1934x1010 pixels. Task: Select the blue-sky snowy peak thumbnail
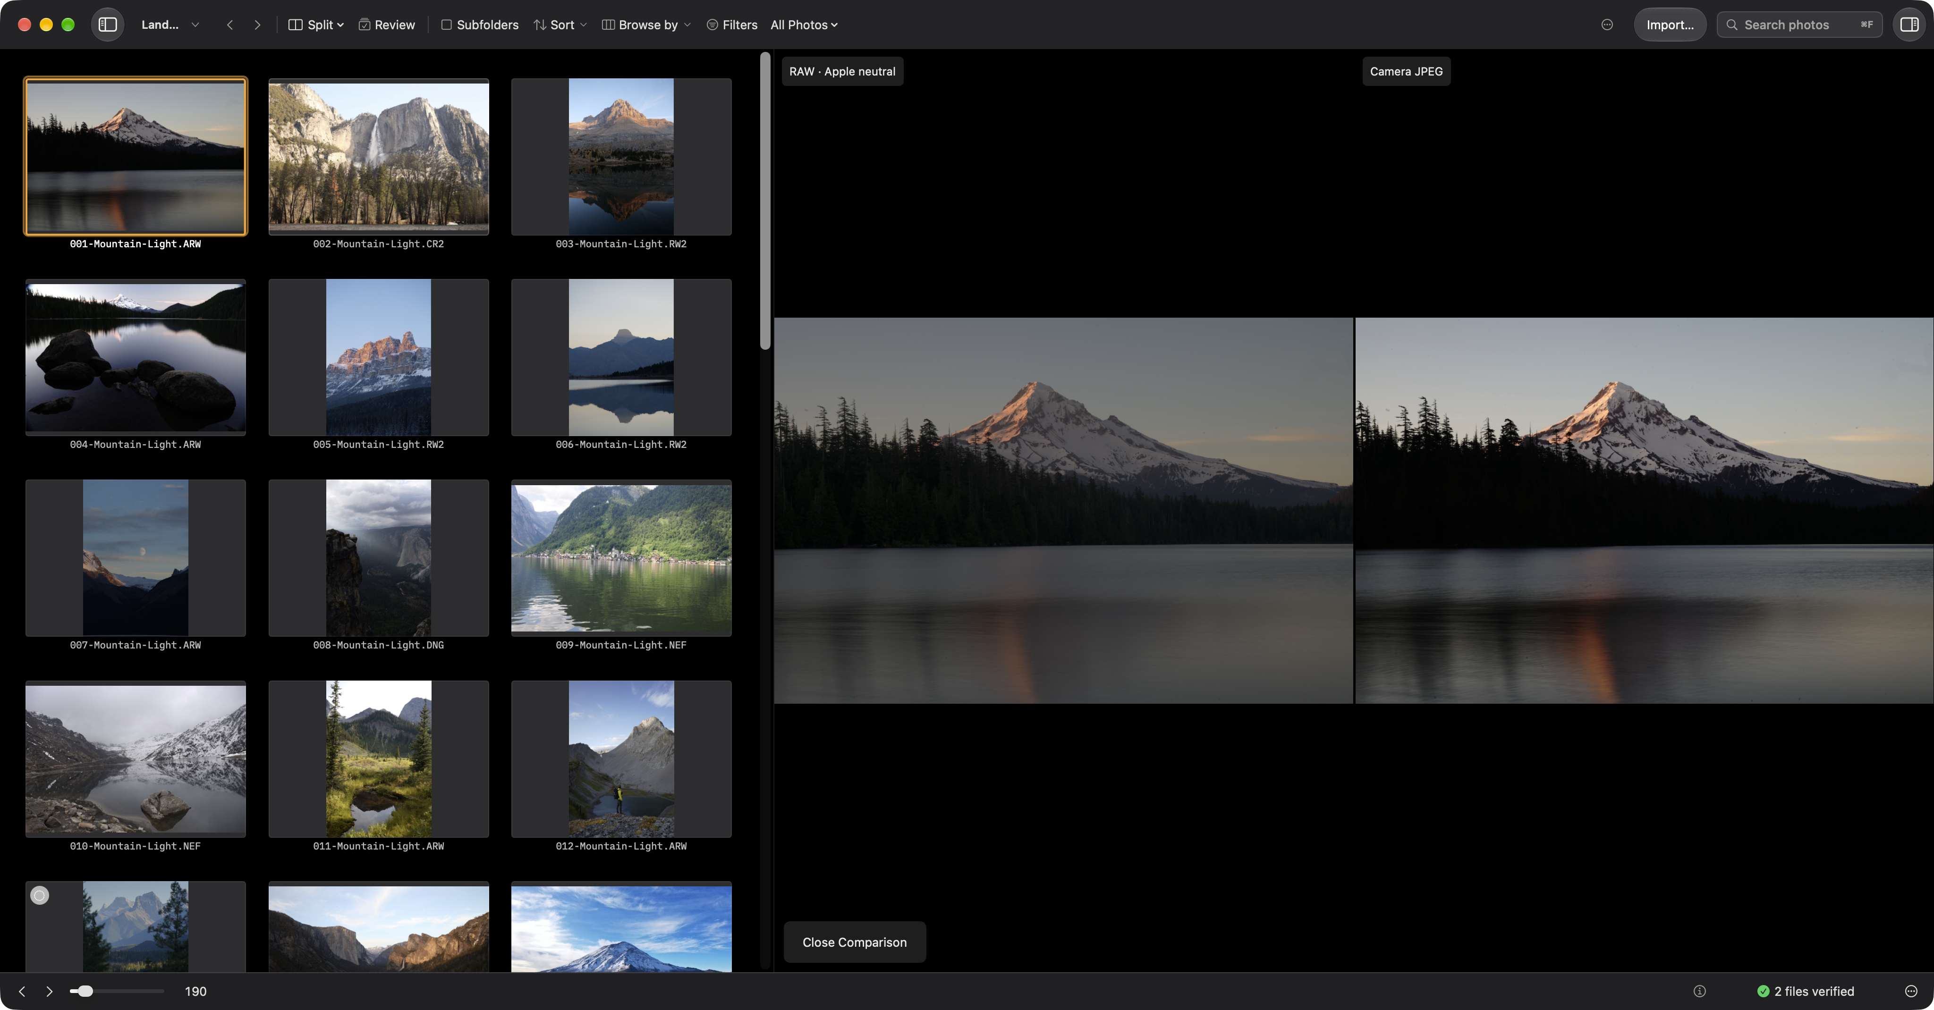point(621,927)
